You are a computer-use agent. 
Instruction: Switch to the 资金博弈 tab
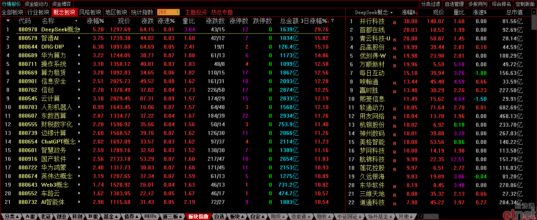pyautogui.click(x=62, y=4)
